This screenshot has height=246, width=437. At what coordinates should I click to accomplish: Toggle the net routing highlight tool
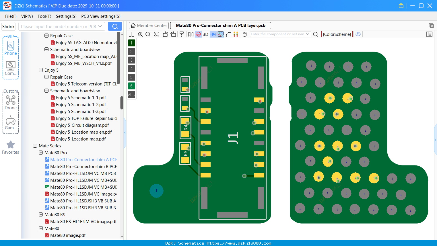coord(221,34)
